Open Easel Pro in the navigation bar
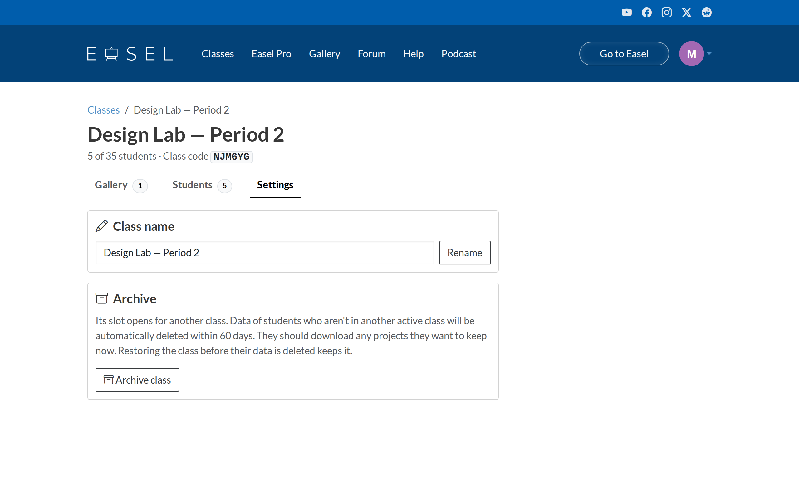Image resolution: width=799 pixels, height=499 pixels. pyautogui.click(x=271, y=53)
